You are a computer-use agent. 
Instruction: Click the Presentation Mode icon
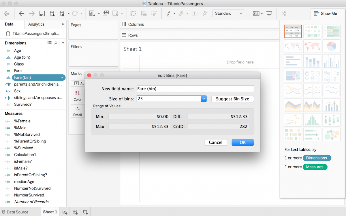pos(269,14)
